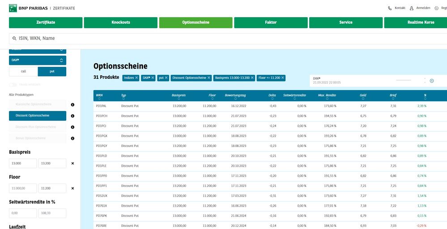
Task: Click the Anmelden user icon
Action: pos(411,8)
